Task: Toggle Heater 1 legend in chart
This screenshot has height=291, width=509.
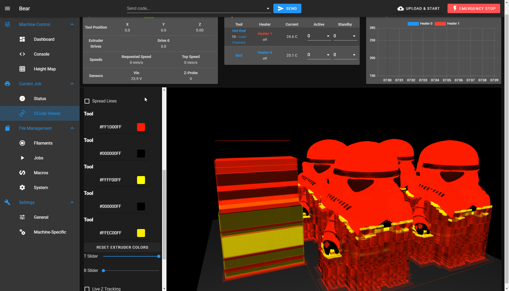Action: tap(447, 24)
